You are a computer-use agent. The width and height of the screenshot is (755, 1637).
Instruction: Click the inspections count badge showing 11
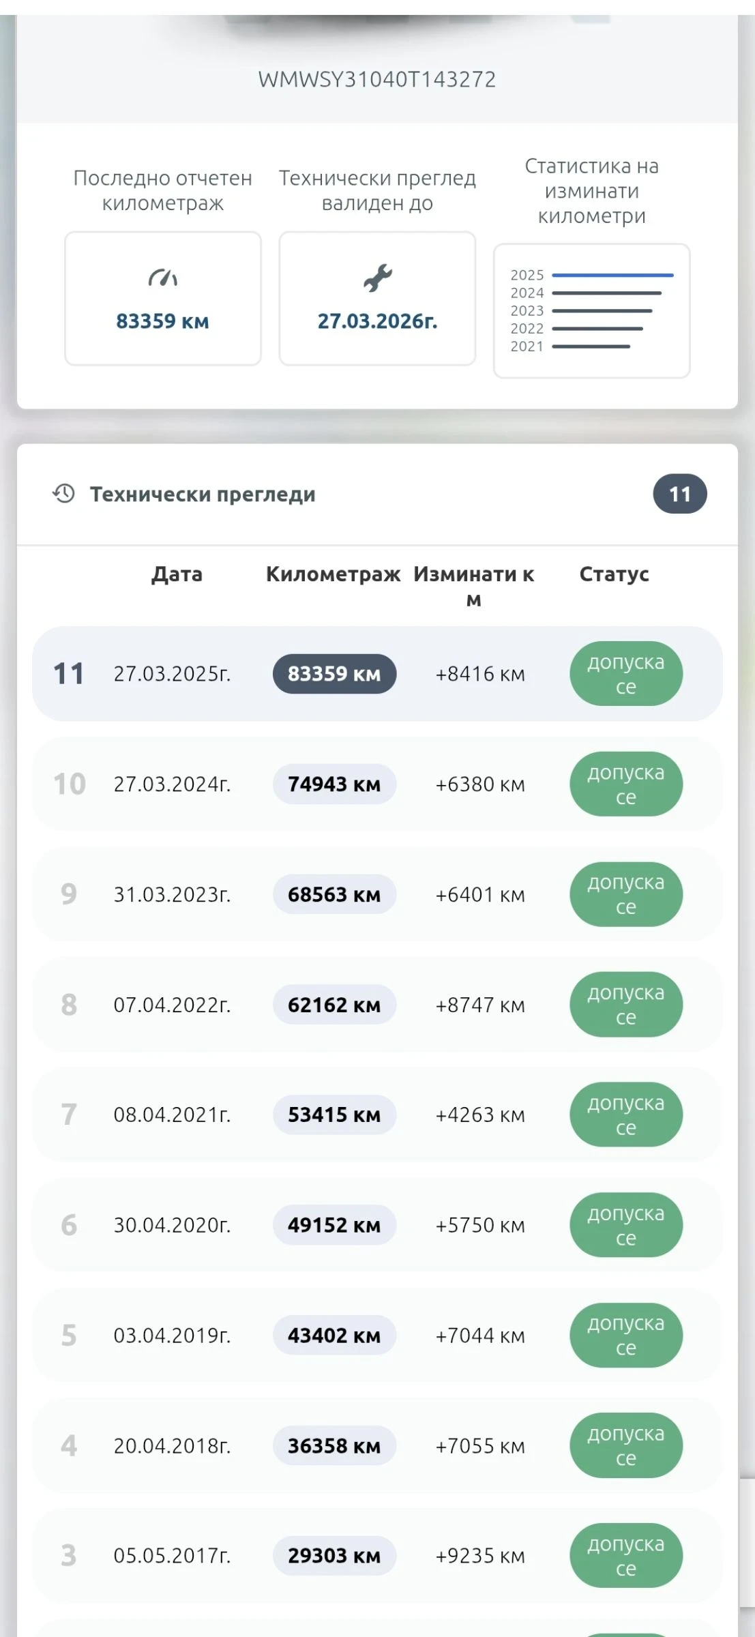(679, 494)
